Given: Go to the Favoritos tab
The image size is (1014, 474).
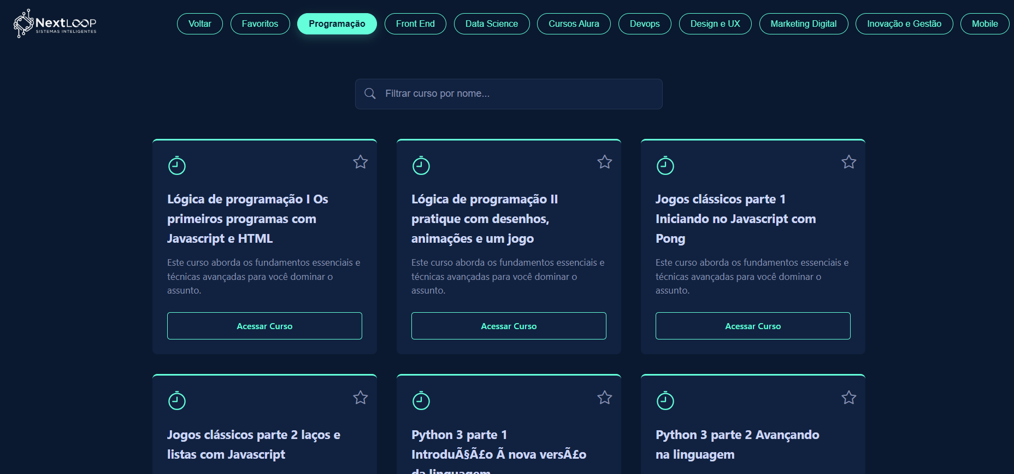Looking at the screenshot, I should pyautogui.click(x=260, y=24).
